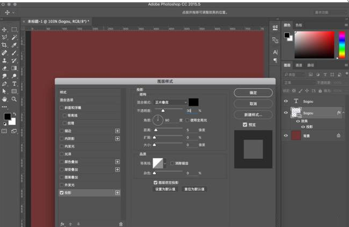Screen dimensions: 349x227
Task: Click the trash icon in the styles list
Action: [x=121, y=223]
